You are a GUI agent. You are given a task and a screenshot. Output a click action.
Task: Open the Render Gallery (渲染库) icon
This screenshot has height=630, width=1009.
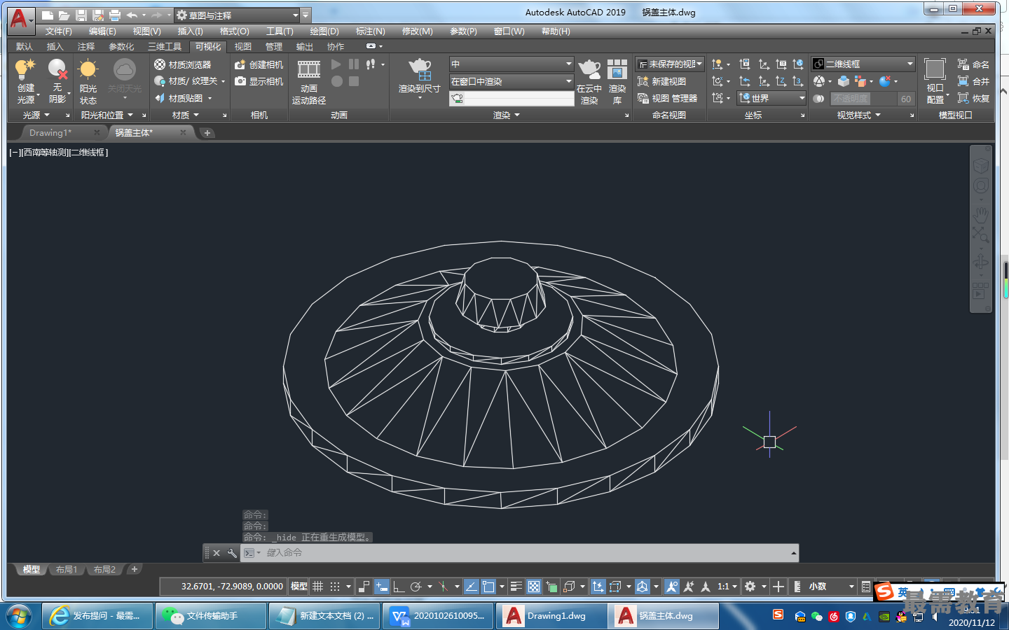pos(617,69)
